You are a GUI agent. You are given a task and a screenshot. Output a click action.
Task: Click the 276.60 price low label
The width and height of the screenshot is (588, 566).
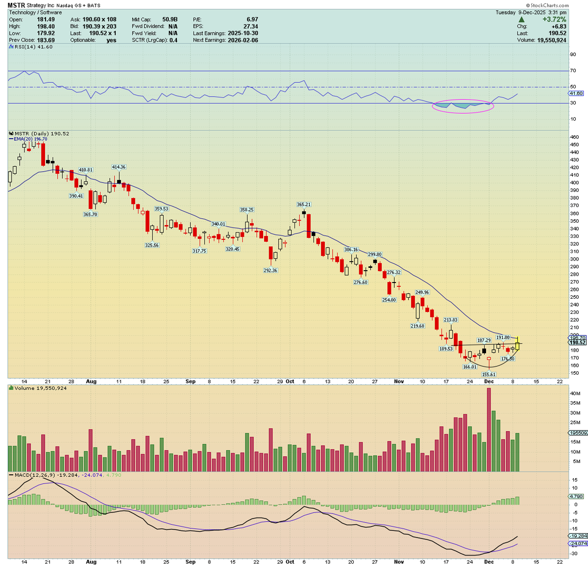tap(361, 283)
